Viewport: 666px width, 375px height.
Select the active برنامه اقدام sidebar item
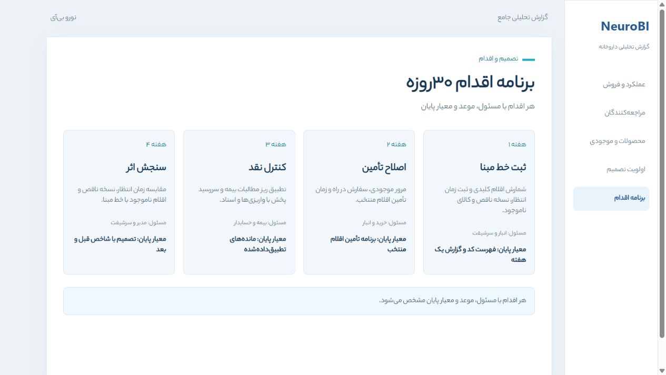tap(611, 199)
